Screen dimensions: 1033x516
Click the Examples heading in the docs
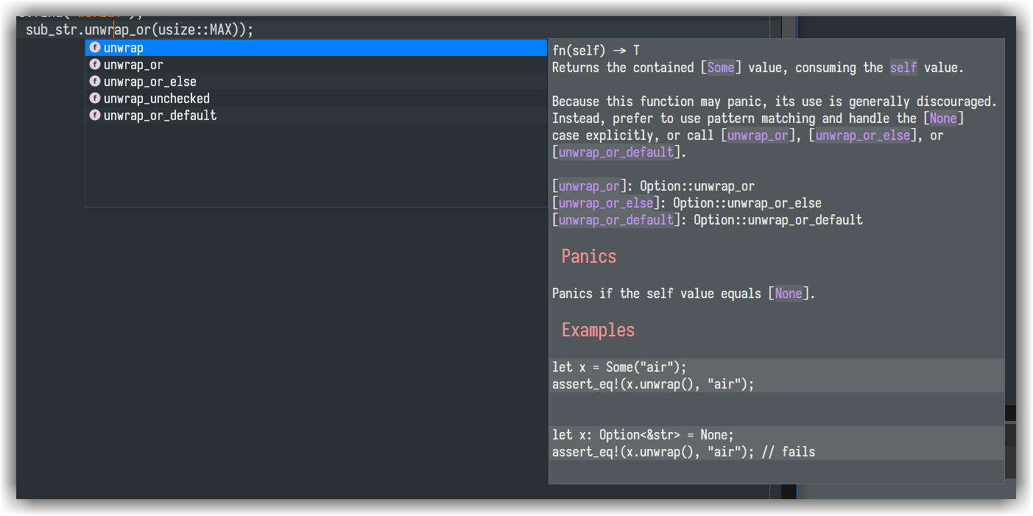(598, 330)
